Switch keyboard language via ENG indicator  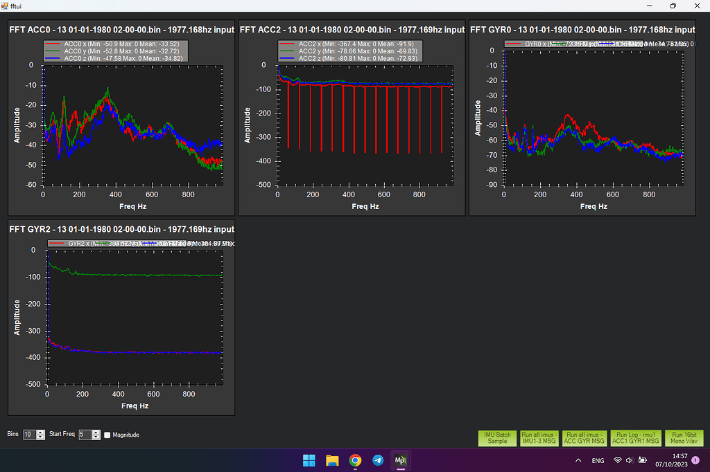598,460
